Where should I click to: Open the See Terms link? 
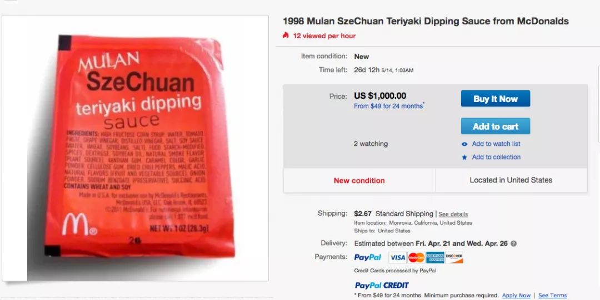tap(552, 296)
